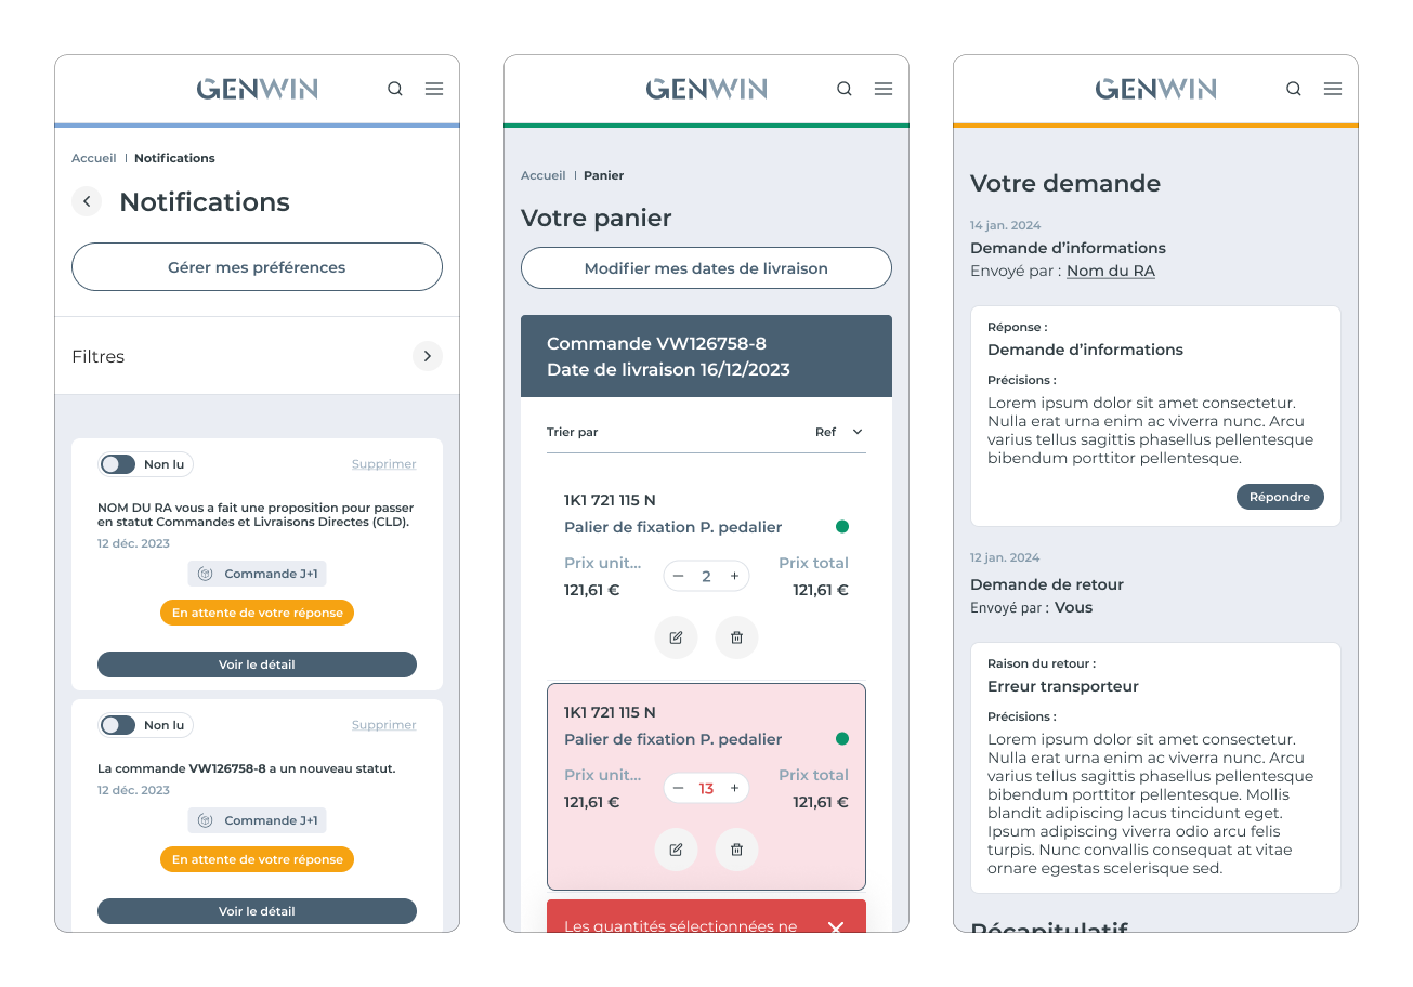1413x987 pixels.
Task: Click GENWIN logo on the Panier screen
Action: (706, 89)
